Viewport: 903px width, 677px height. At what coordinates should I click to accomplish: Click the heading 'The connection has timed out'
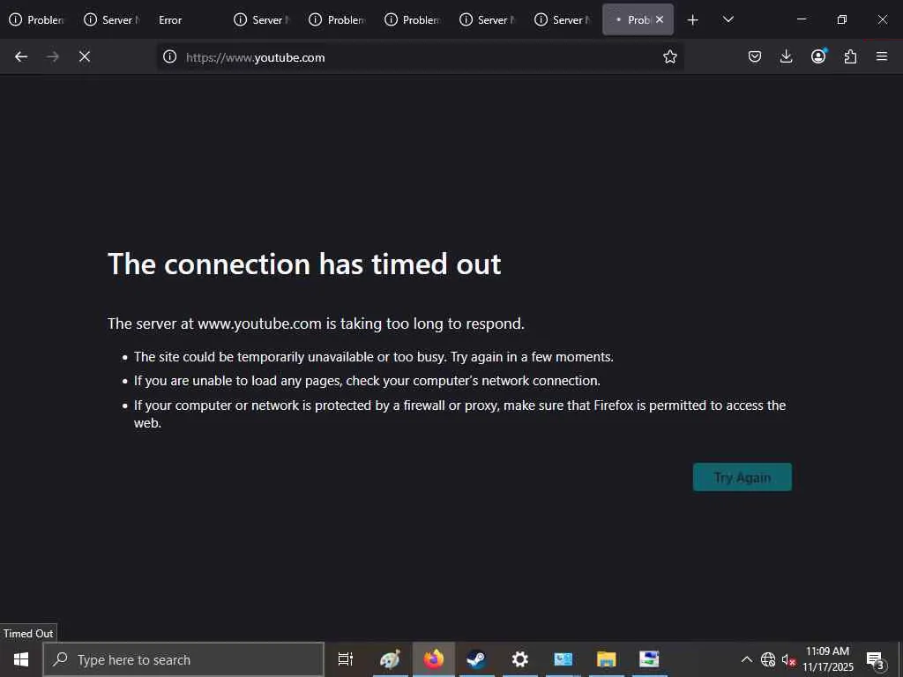[x=304, y=264]
